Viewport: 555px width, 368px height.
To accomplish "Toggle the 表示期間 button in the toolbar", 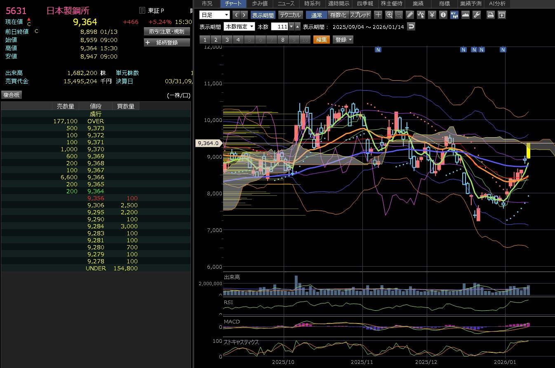I will pyautogui.click(x=263, y=15).
